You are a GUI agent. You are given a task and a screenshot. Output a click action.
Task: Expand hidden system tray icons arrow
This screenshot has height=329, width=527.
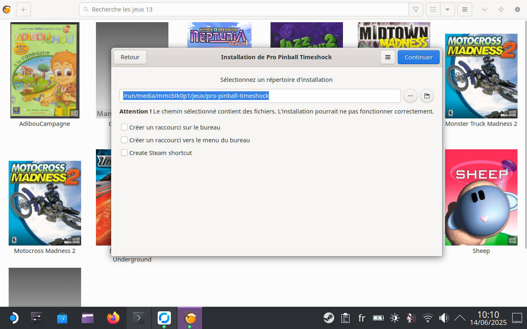460,318
